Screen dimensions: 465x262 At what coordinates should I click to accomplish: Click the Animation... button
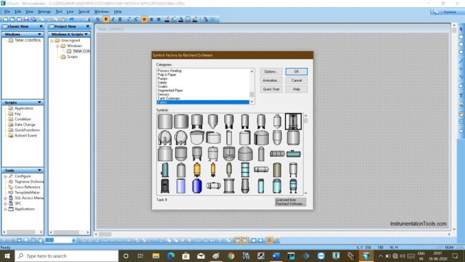coord(271,81)
